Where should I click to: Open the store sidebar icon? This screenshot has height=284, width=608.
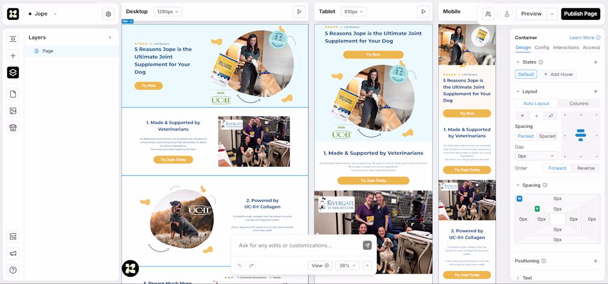13,127
